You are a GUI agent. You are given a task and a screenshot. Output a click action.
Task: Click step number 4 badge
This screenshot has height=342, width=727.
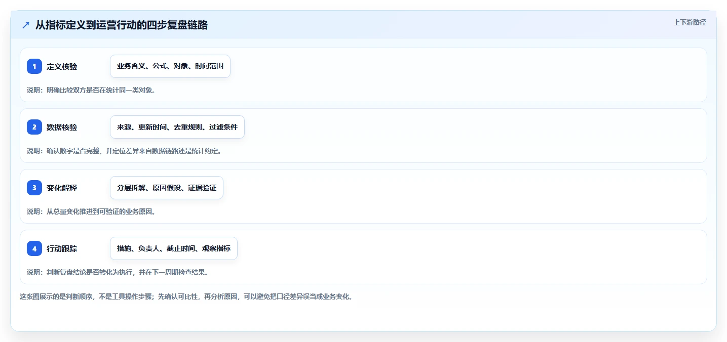(x=34, y=248)
